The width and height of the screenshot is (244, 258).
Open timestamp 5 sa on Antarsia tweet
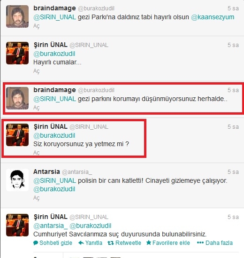click(x=233, y=172)
